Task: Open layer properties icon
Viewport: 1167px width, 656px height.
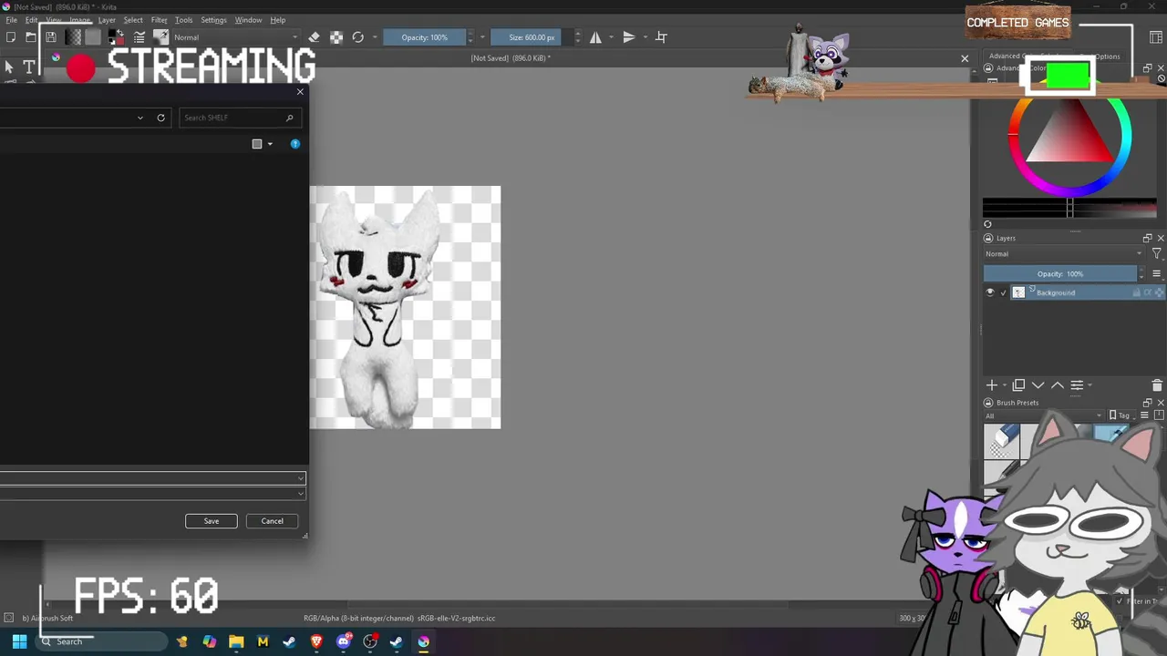Action: tap(1077, 385)
